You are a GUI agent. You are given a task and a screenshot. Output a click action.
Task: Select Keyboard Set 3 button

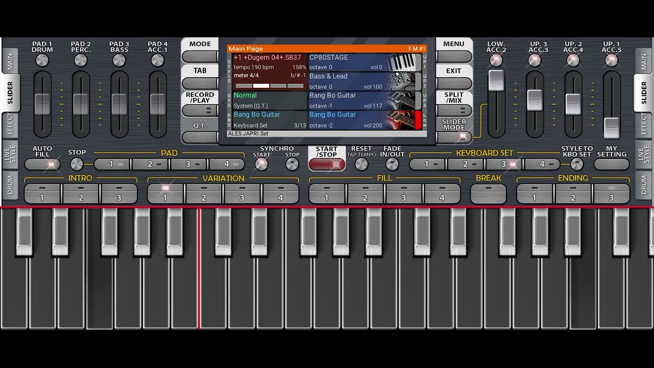[x=504, y=164]
